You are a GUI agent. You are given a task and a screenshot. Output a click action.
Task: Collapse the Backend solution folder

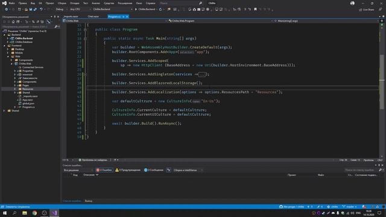coord(4,35)
